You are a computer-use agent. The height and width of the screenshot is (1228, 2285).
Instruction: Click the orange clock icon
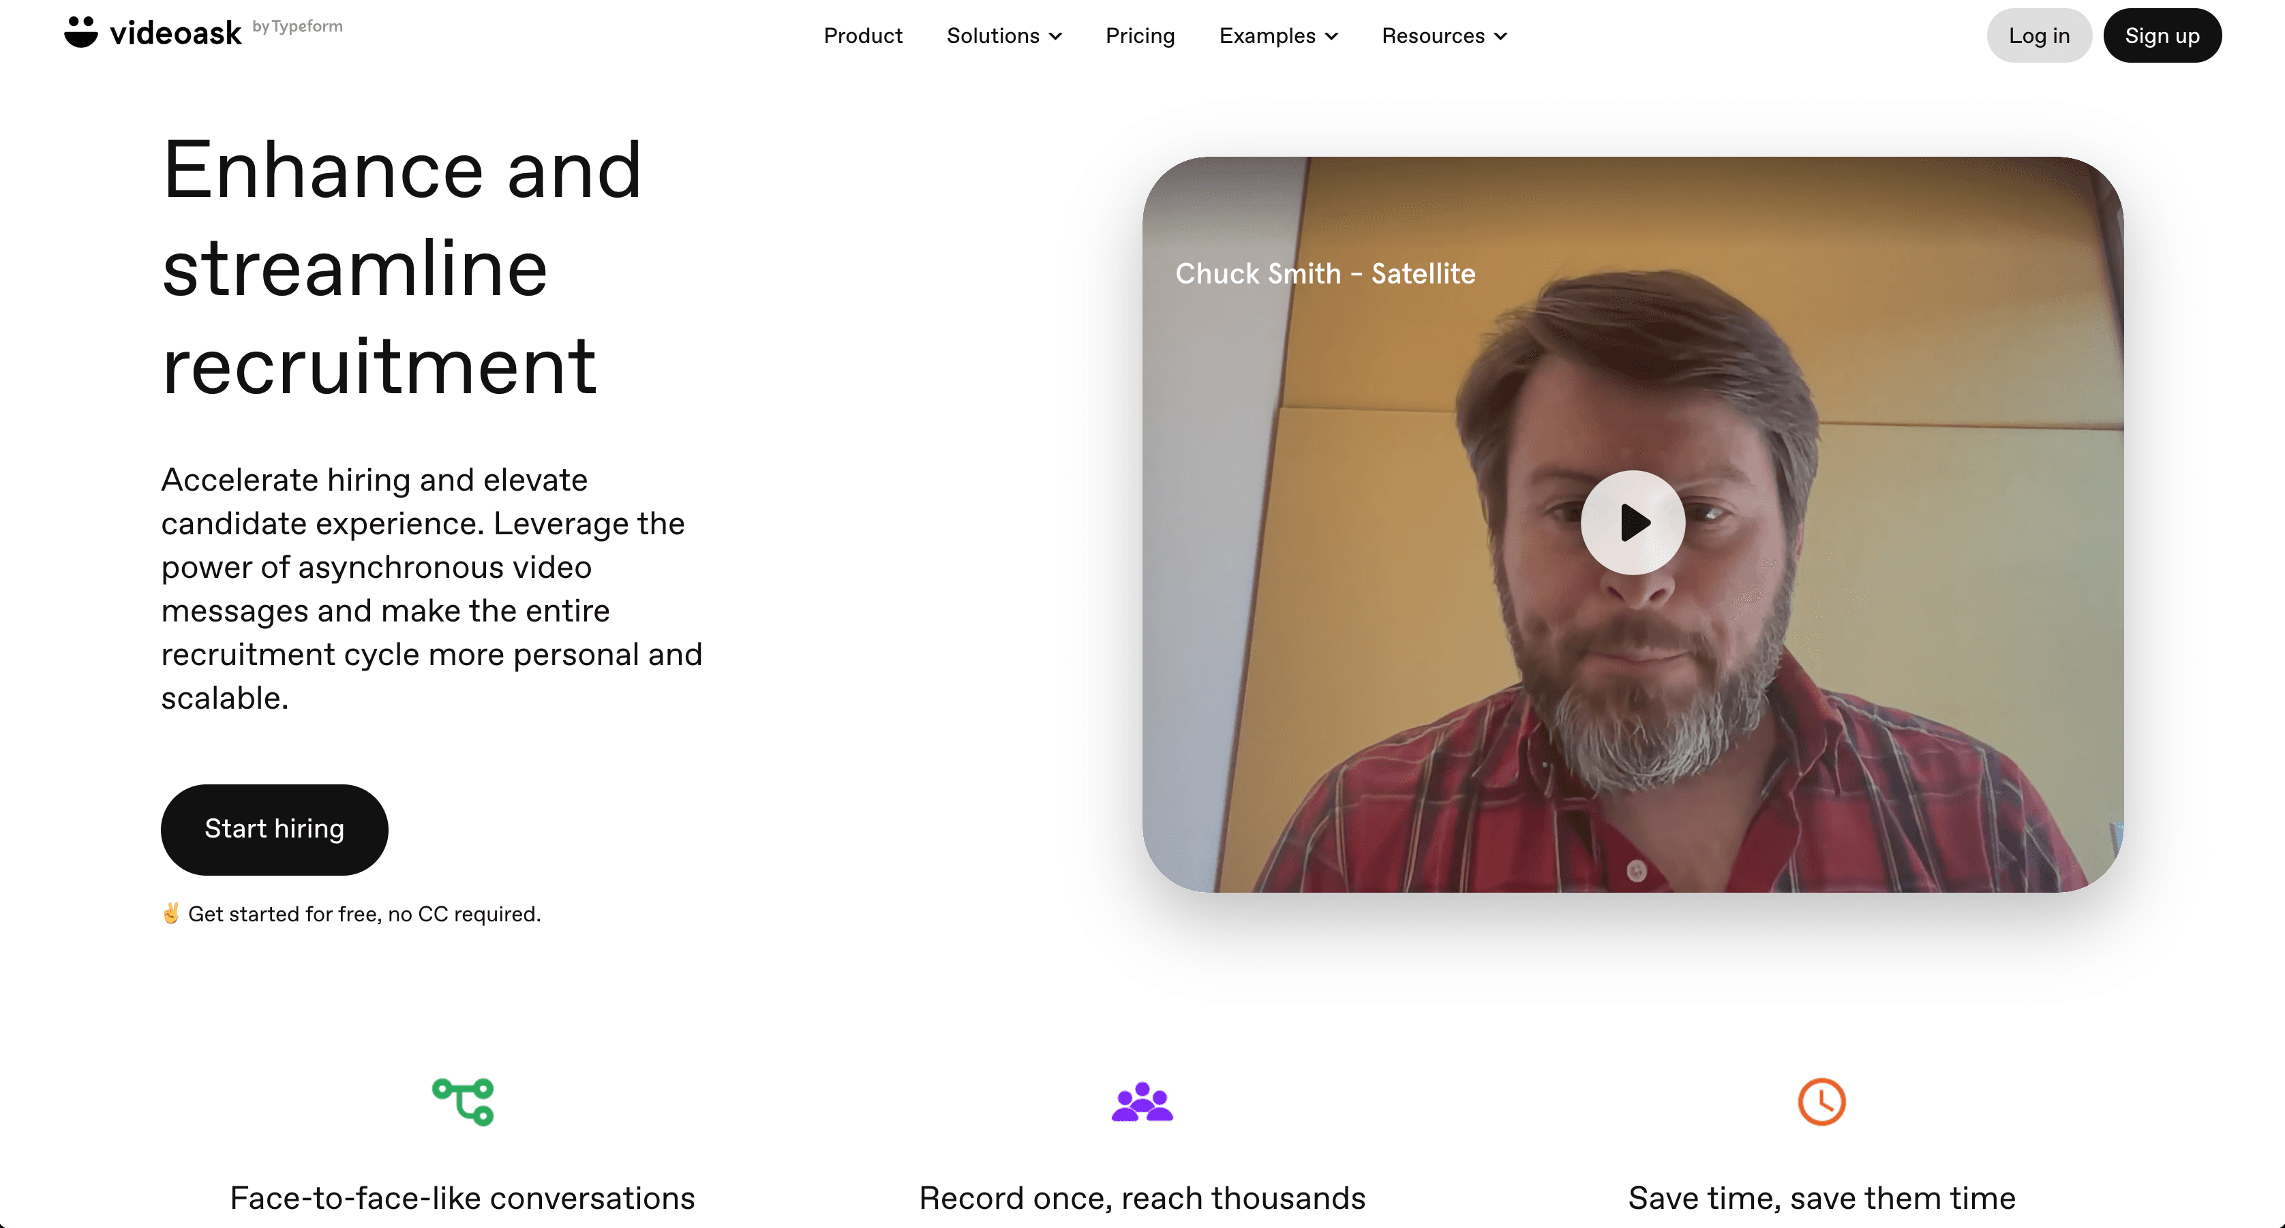tap(1821, 1101)
